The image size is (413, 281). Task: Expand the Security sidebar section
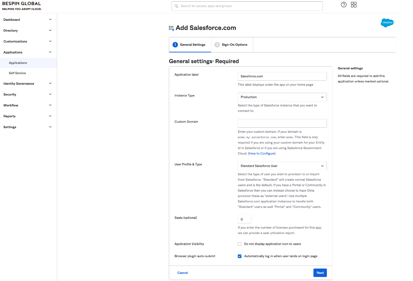(28, 94)
